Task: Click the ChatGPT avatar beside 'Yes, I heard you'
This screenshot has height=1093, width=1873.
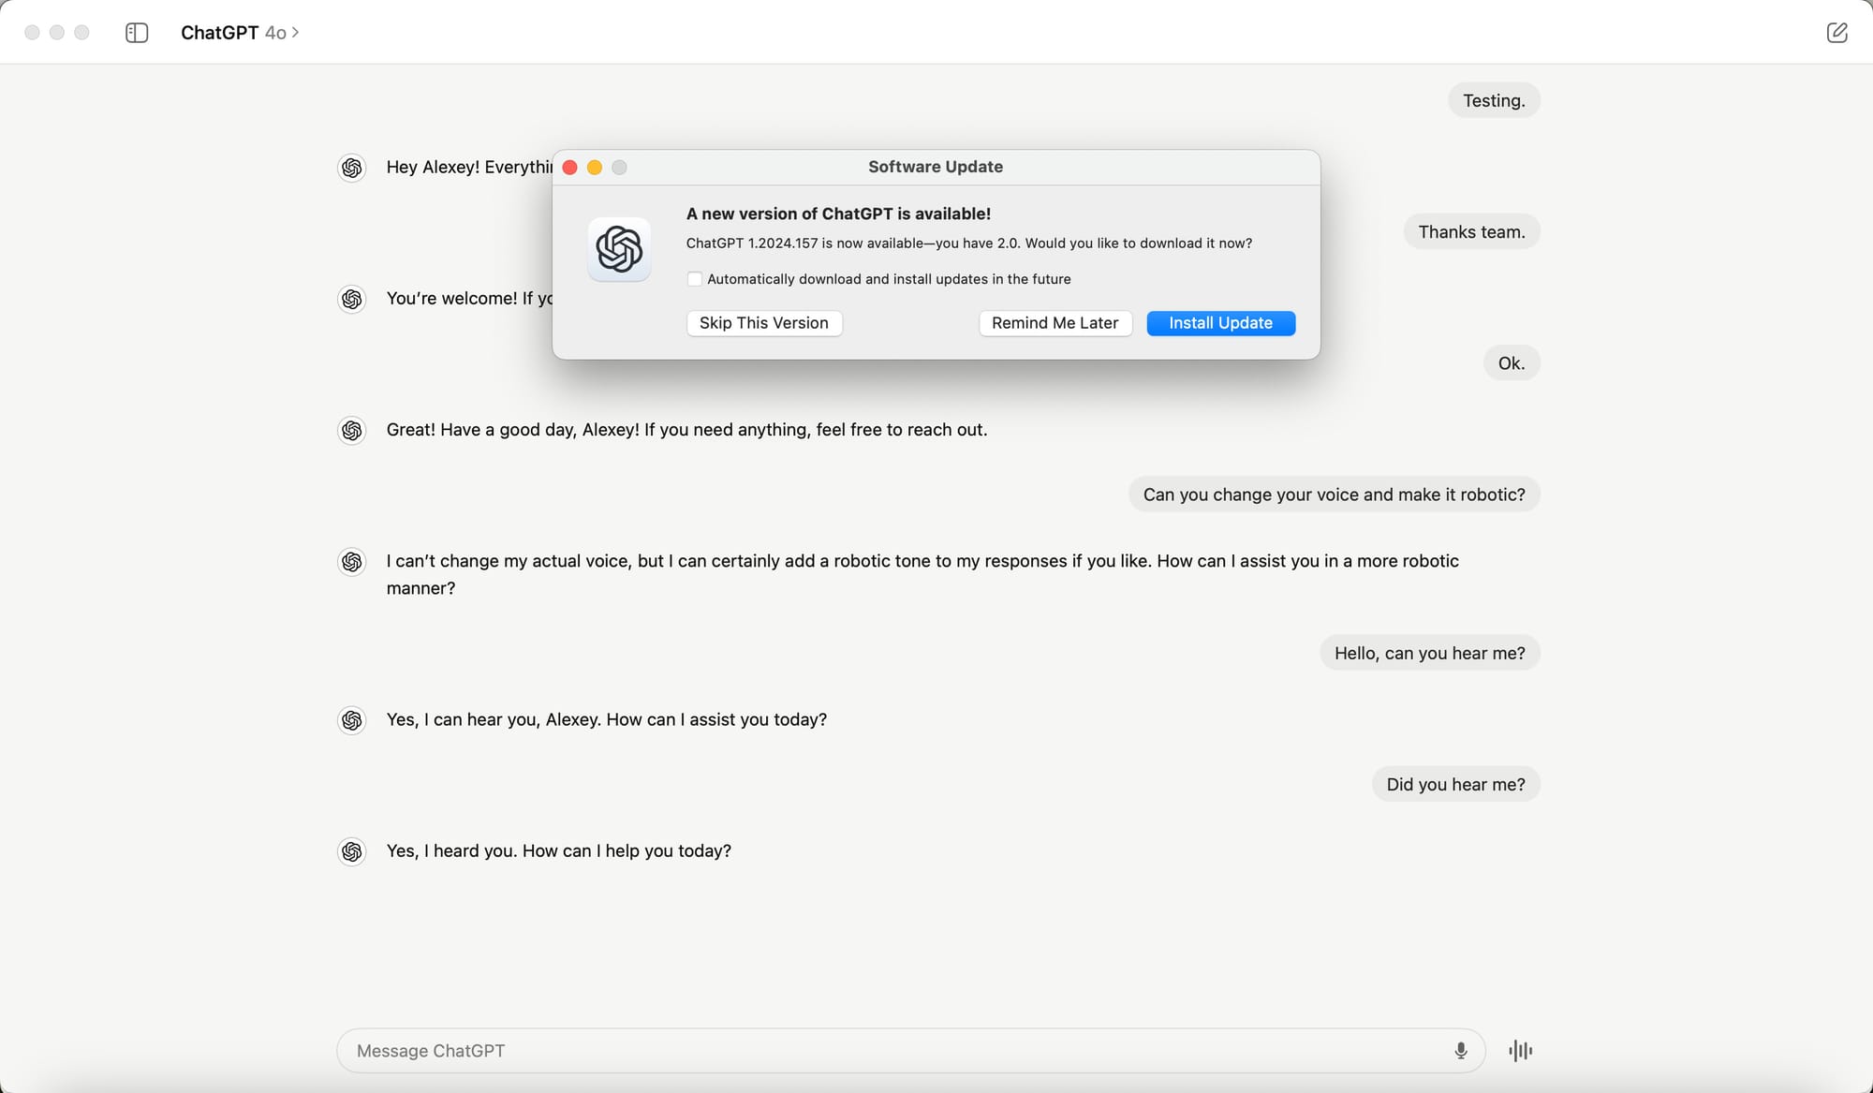Action: point(351,851)
